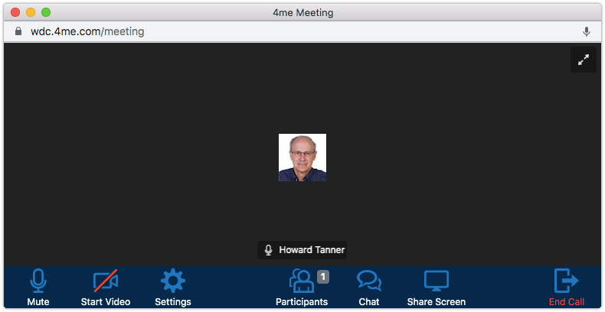The image size is (605, 312).
Task: Click the padlock icon beside the URL
Action: click(18, 31)
